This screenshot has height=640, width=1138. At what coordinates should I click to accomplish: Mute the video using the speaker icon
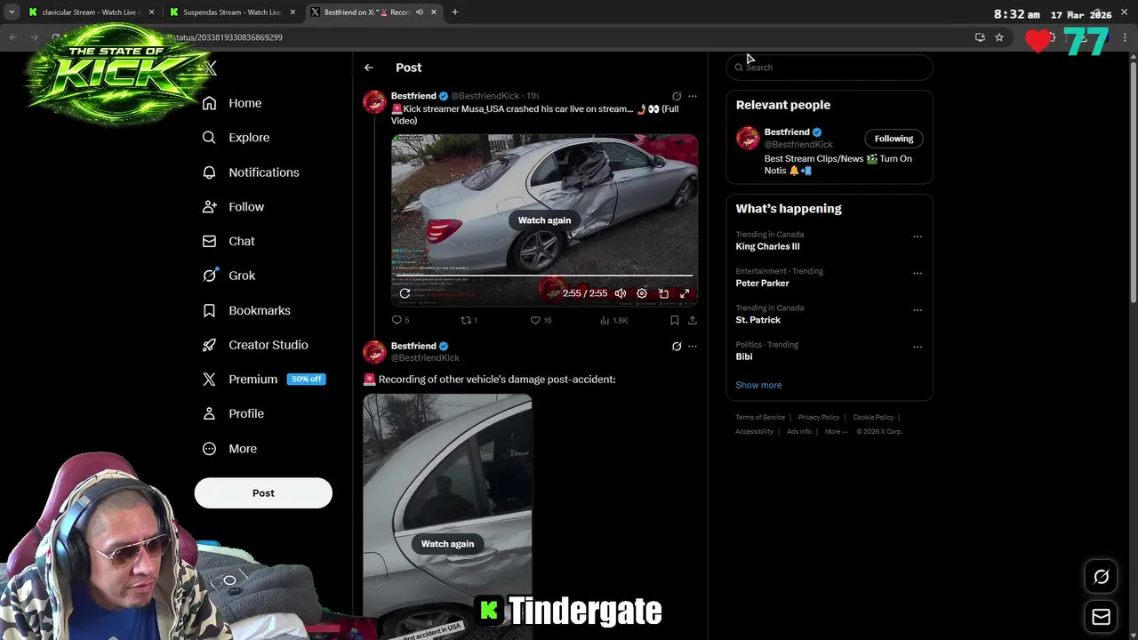621,293
